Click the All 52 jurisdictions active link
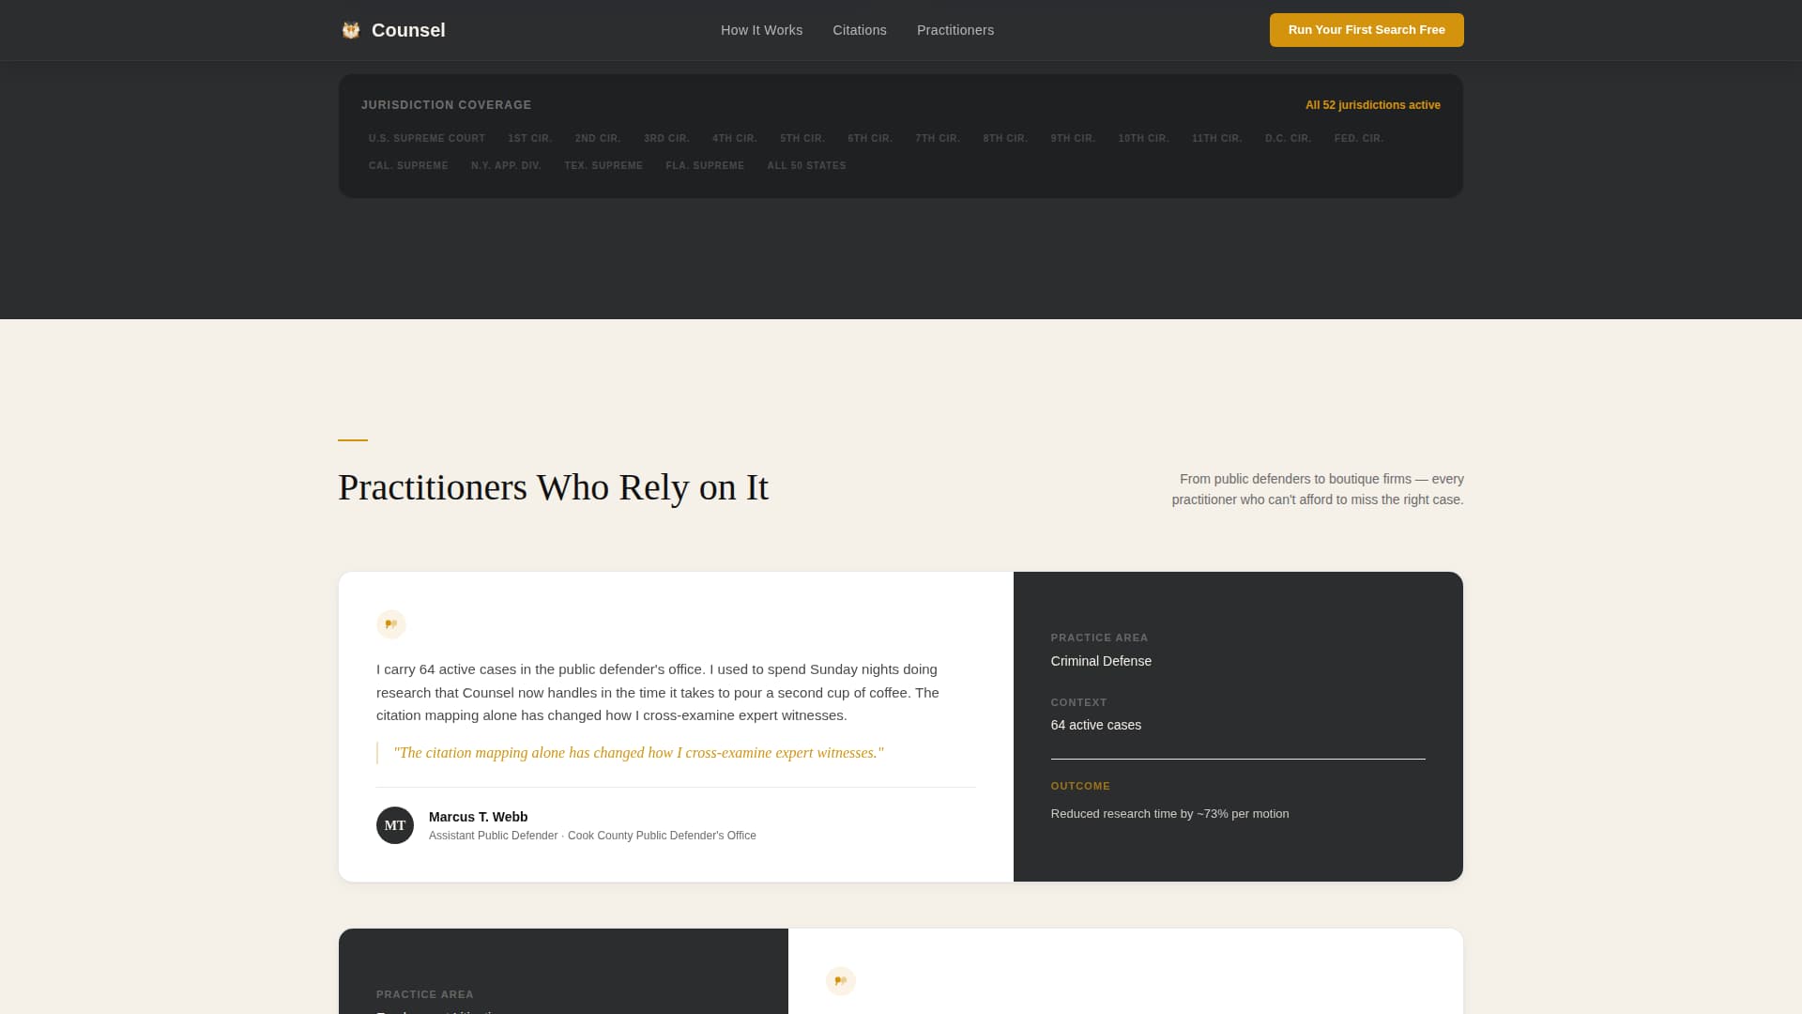Viewport: 1802px width, 1014px height. [1372, 104]
